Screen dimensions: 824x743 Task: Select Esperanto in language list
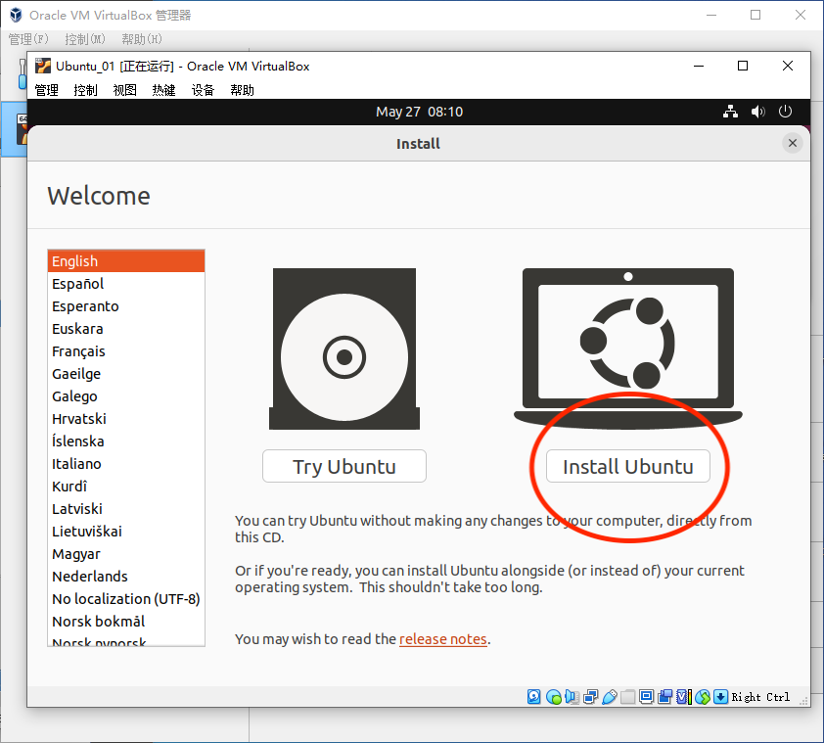126,306
